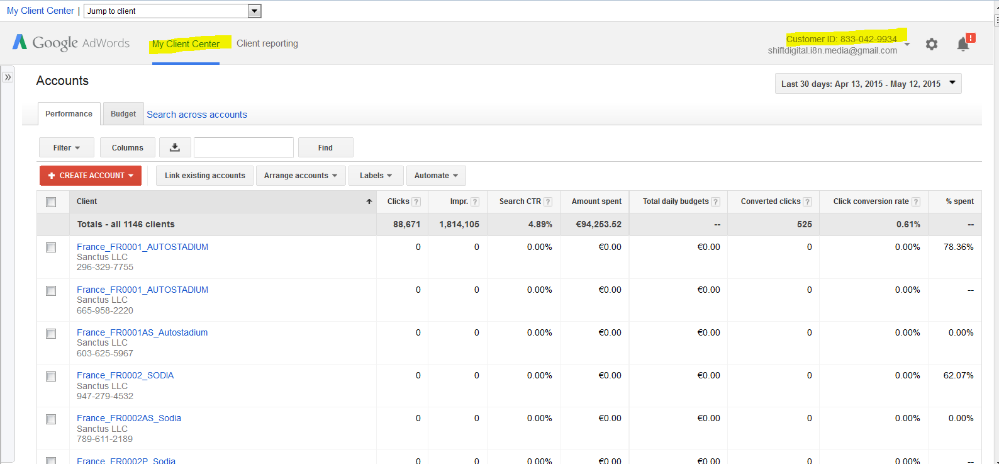Click the find accounts text field
The image size is (999, 464).
[243, 147]
